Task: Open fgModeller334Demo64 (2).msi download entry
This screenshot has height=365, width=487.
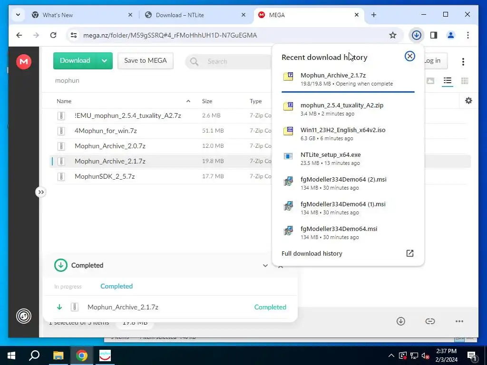Action: coord(348,183)
